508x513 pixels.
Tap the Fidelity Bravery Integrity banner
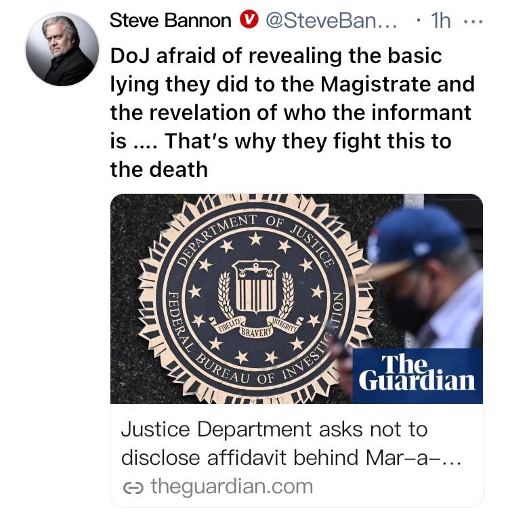(256, 326)
